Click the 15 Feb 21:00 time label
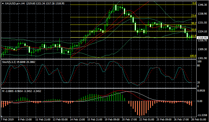 (x=95, y=120)
